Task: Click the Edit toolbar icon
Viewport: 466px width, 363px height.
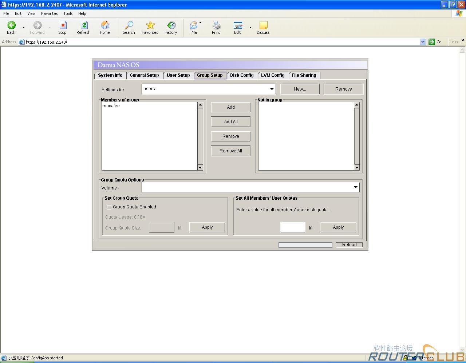Action: coord(238,25)
